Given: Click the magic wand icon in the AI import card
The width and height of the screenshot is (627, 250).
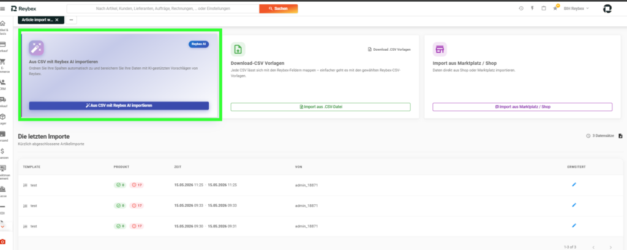Looking at the screenshot, I should coord(36,48).
